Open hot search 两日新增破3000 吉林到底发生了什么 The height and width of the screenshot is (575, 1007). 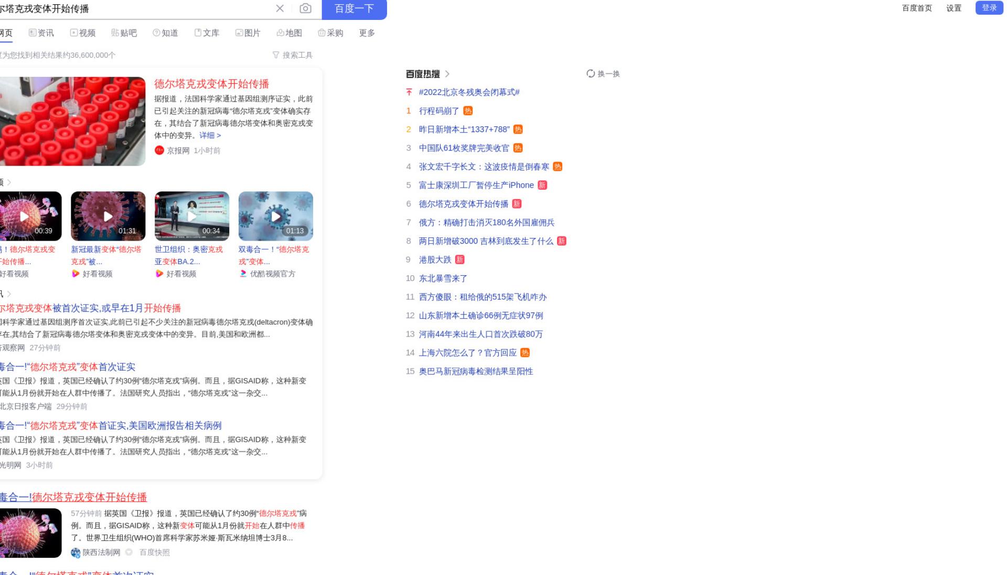(x=486, y=241)
